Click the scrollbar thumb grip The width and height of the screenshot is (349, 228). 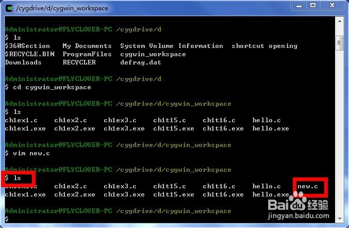coord(339,43)
